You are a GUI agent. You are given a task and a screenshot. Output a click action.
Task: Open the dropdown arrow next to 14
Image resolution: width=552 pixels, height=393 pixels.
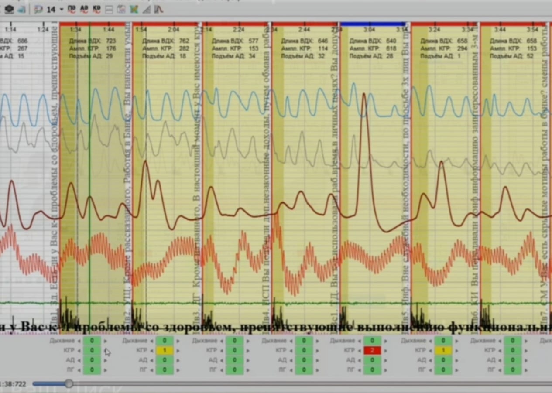(62, 10)
